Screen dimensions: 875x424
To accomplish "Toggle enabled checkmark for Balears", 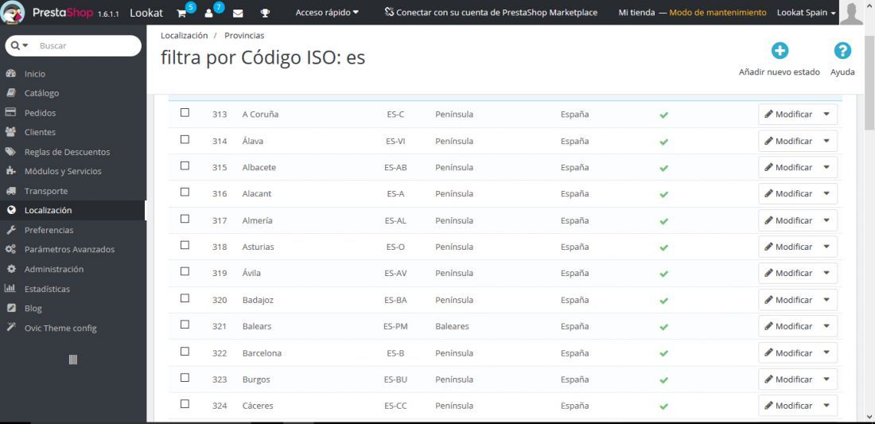I will [x=663, y=327].
